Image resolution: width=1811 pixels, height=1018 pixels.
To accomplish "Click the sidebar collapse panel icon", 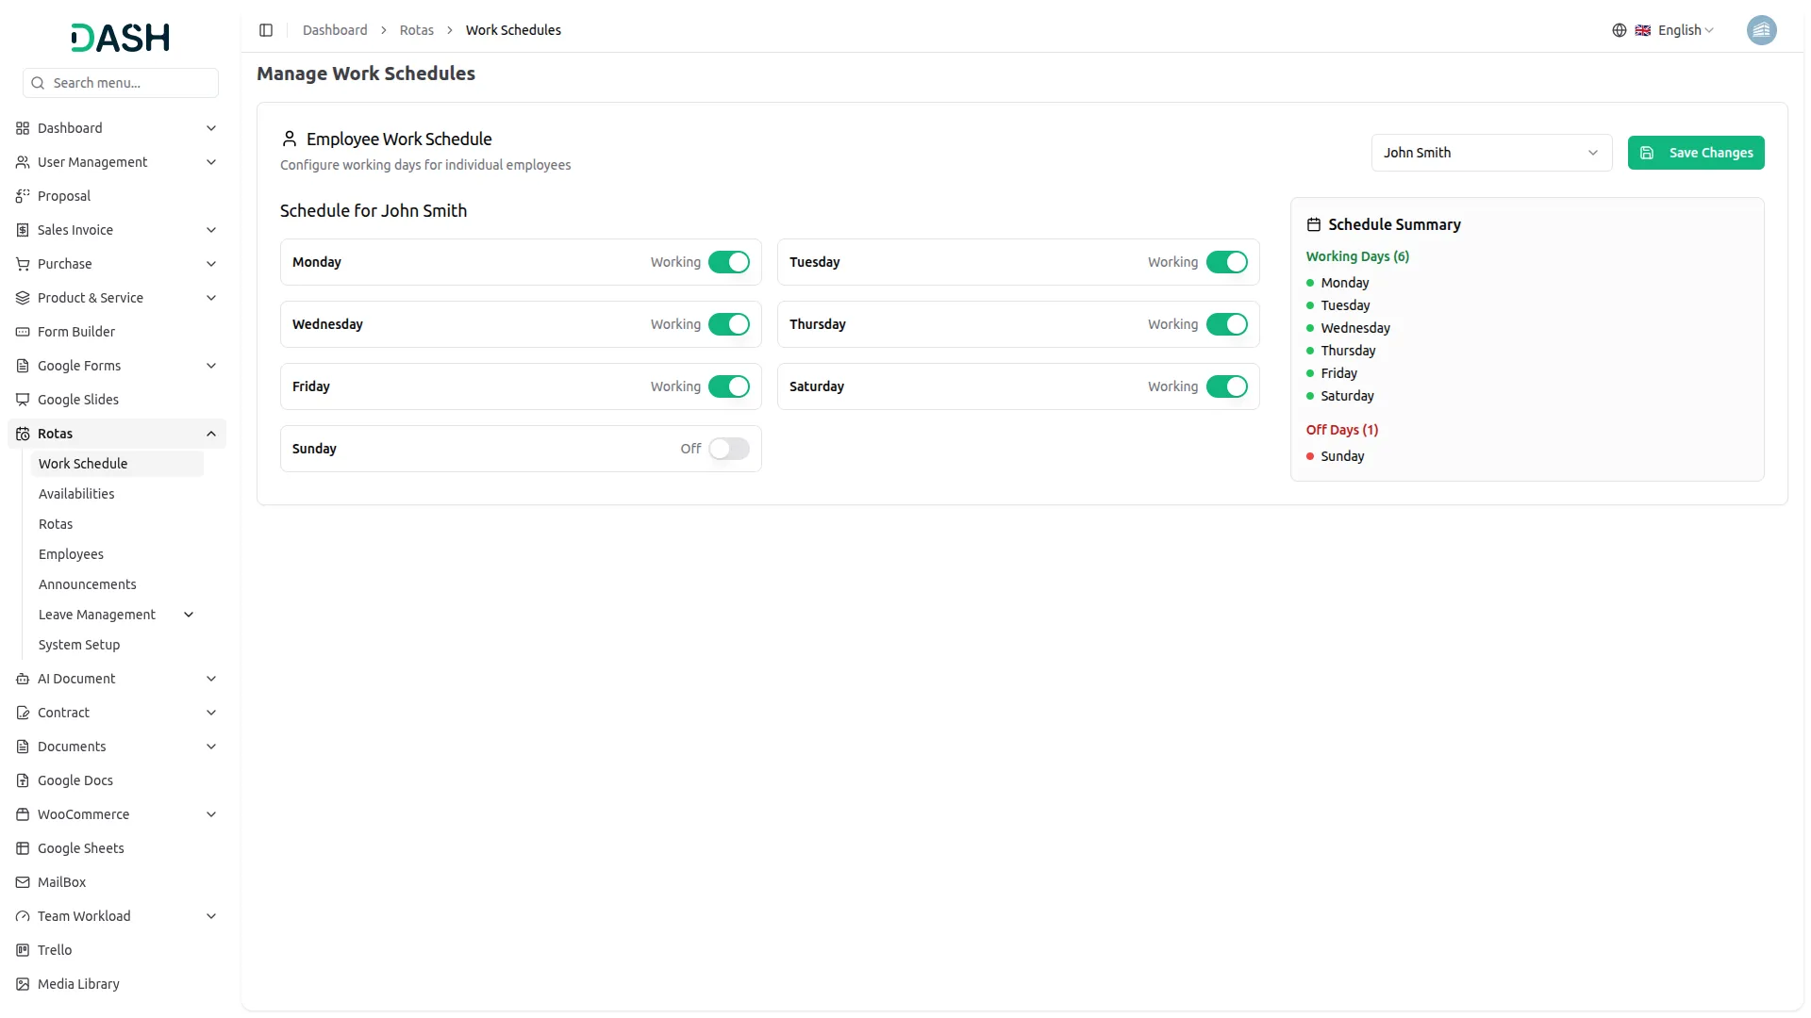I will click(266, 30).
